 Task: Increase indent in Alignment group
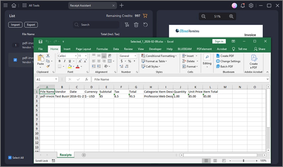pyautogui.click(x=99, y=67)
